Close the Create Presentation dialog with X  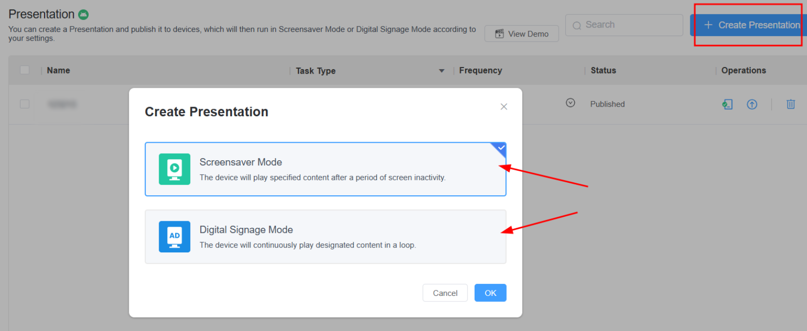pyautogui.click(x=504, y=106)
